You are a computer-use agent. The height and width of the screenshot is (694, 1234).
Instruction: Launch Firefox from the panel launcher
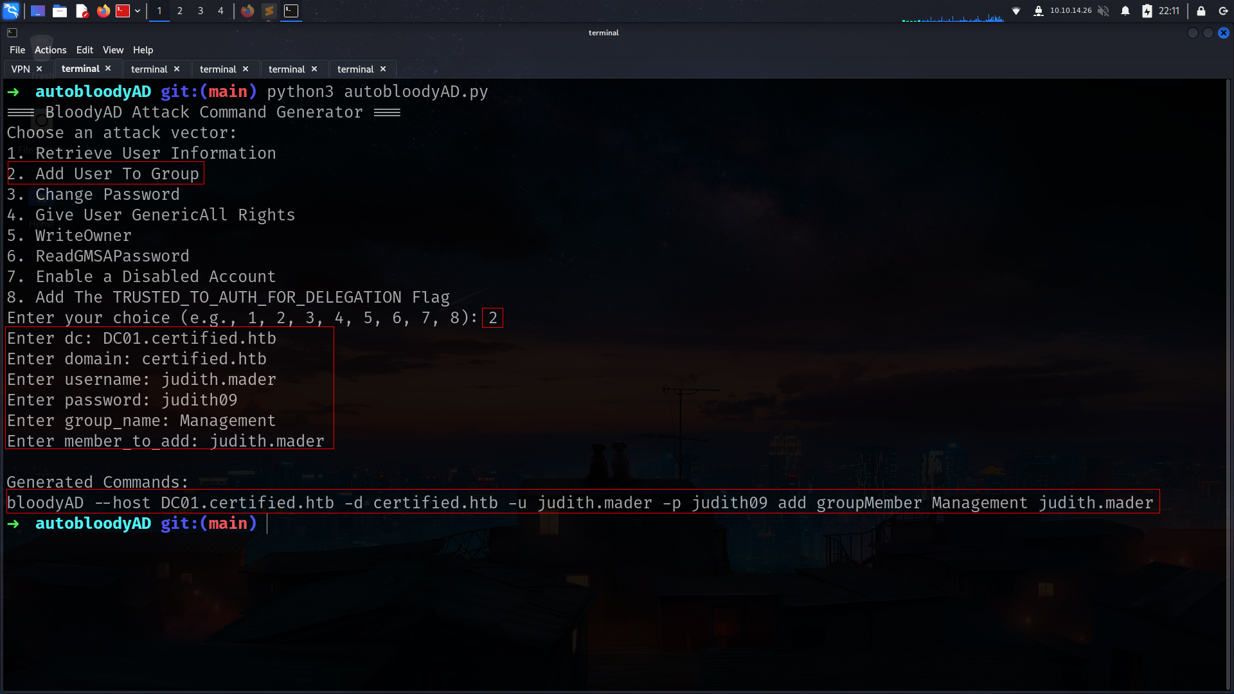coord(103,11)
